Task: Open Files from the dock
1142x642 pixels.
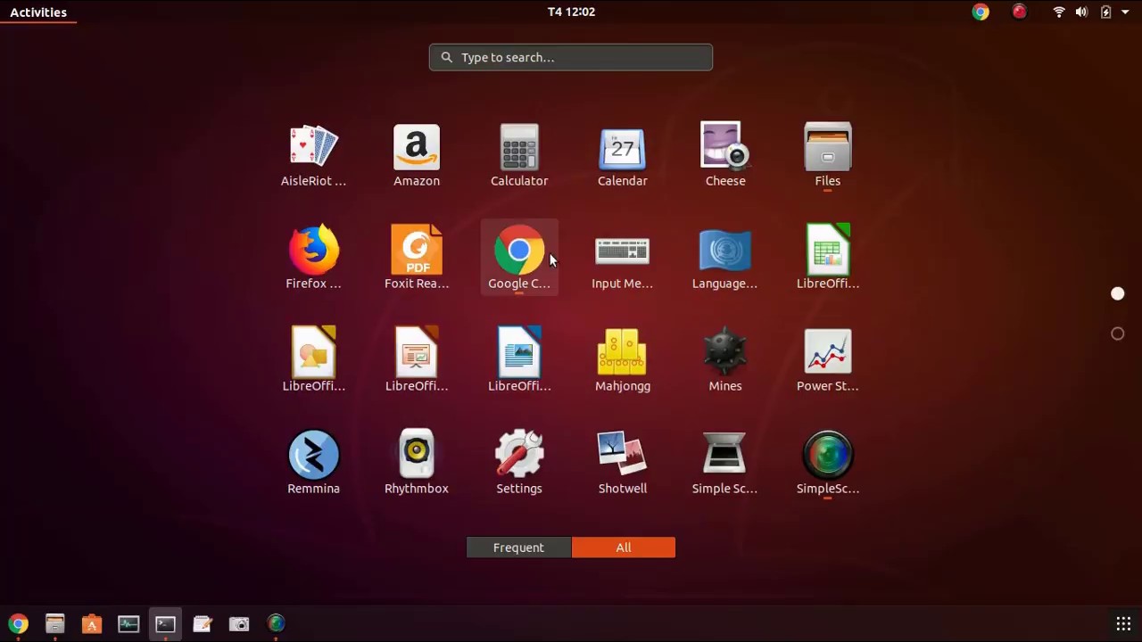Action: 54,623
